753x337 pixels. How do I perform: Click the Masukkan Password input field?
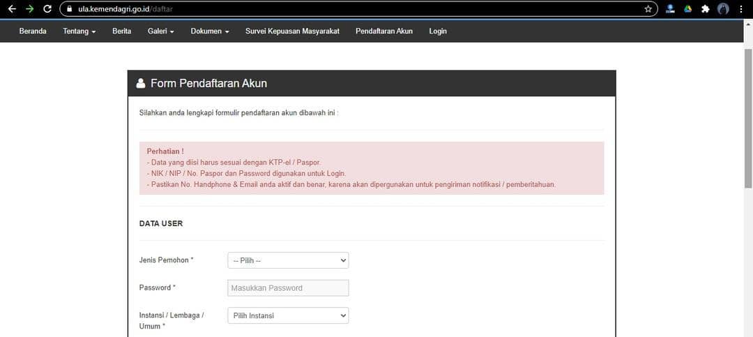[288, 287]
